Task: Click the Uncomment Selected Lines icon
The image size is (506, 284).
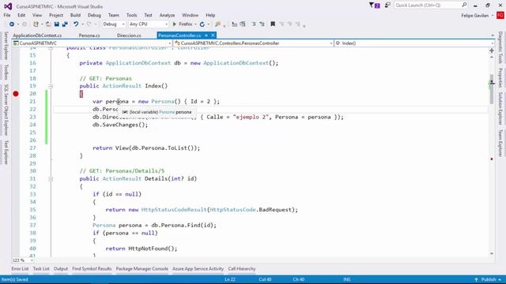Action: [x=243, y=24]
